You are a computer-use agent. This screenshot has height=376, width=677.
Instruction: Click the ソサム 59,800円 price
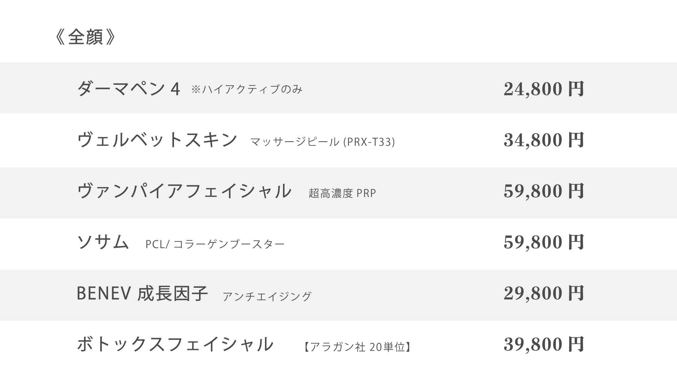(544, 242)
